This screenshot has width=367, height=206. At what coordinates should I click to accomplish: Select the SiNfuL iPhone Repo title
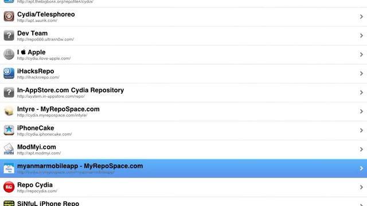tap(48, 203)
